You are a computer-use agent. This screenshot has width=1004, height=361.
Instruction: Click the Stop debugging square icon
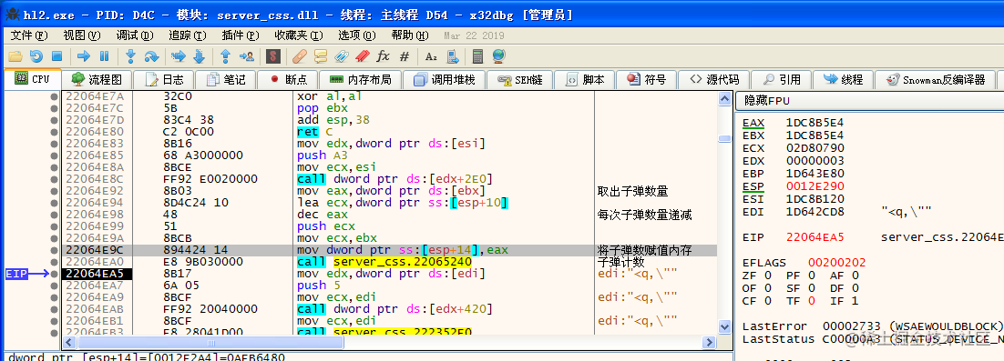tap(56, 56)
